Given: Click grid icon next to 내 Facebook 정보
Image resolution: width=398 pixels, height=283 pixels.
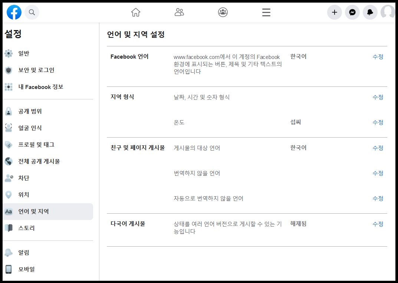Looking at the screenshot, I should click(x=9, y=87).
